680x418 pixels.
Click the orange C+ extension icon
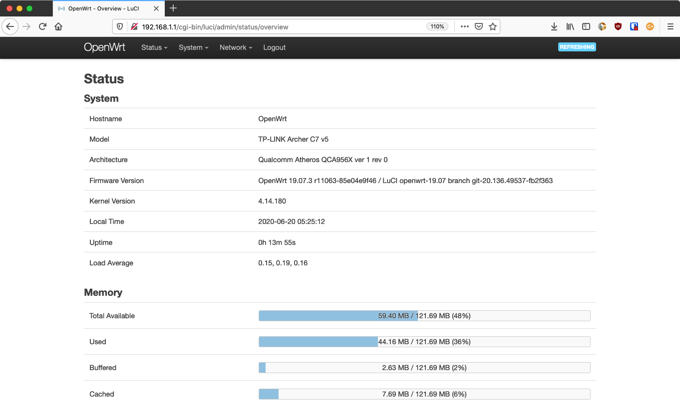pos(650,27)
